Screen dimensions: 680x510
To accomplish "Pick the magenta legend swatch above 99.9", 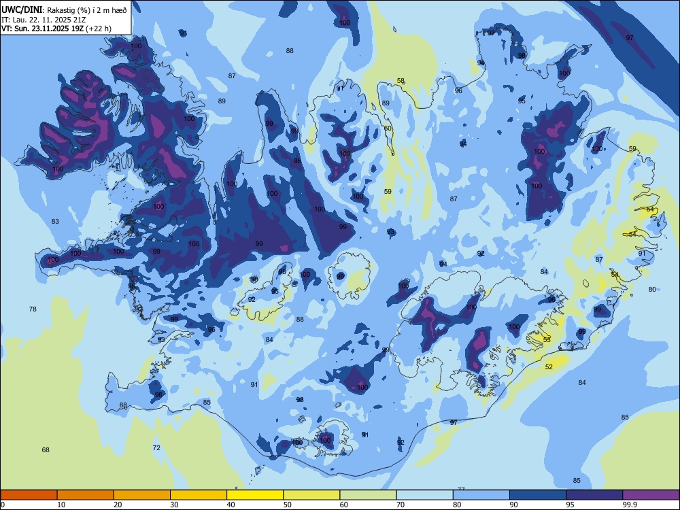I will pyautogui.click(x=651, y=495).
